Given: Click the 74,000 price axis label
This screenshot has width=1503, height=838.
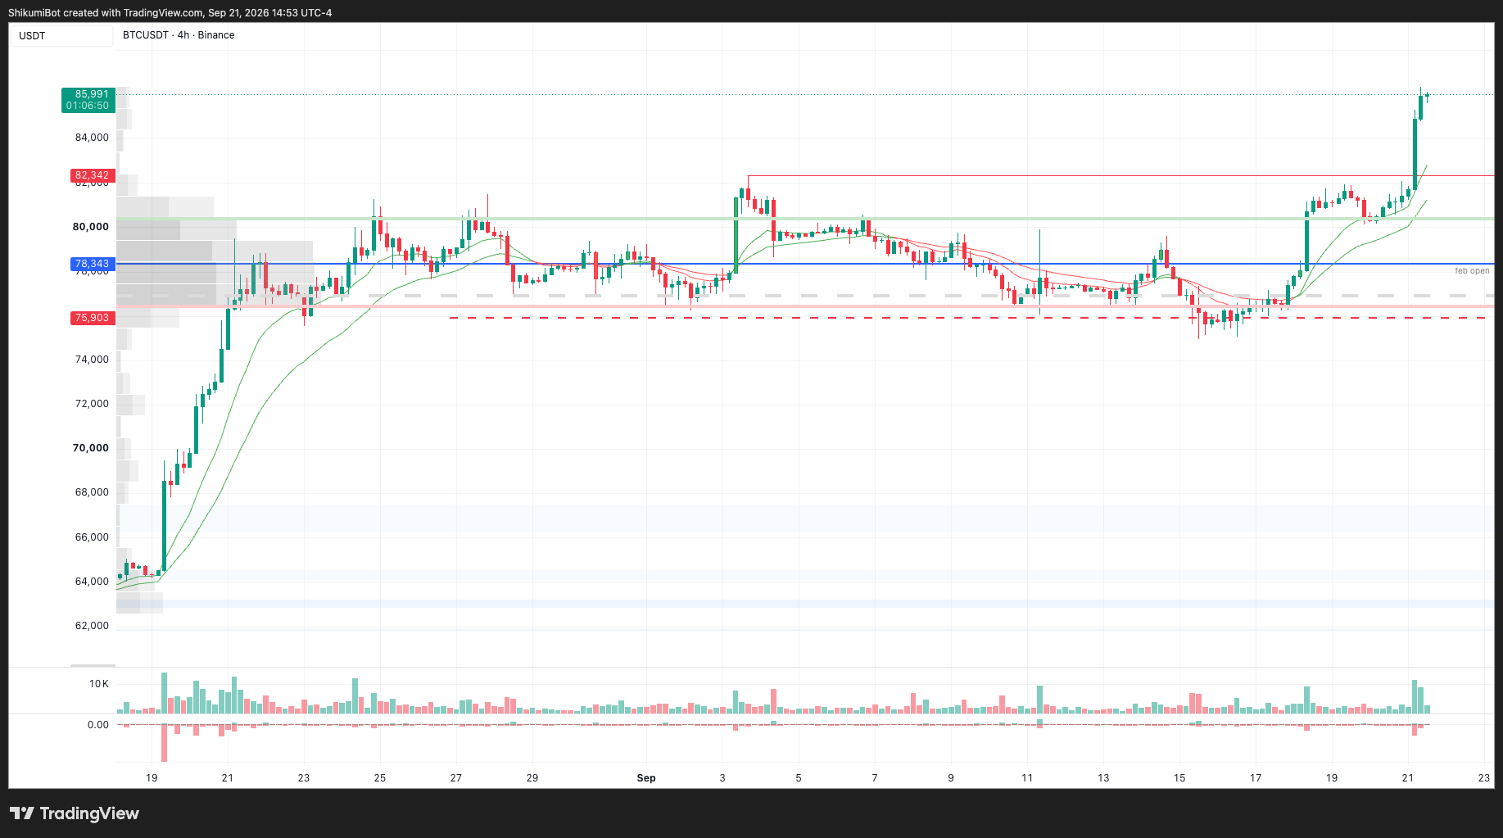Looking at the screenshot, I should pyautogui.click(x=92, y=360).
